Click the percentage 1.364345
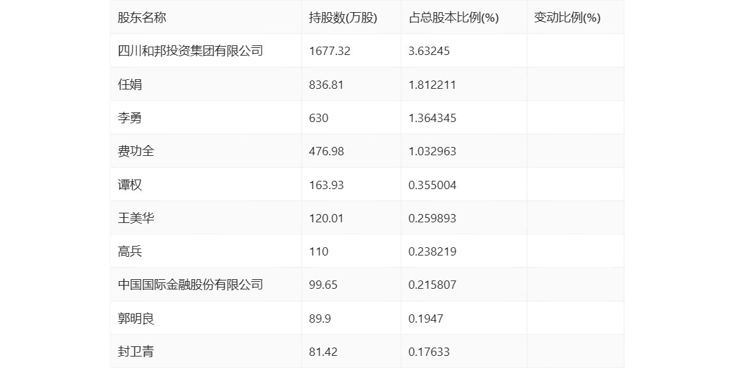735x368 pixels. coord(432,118)
